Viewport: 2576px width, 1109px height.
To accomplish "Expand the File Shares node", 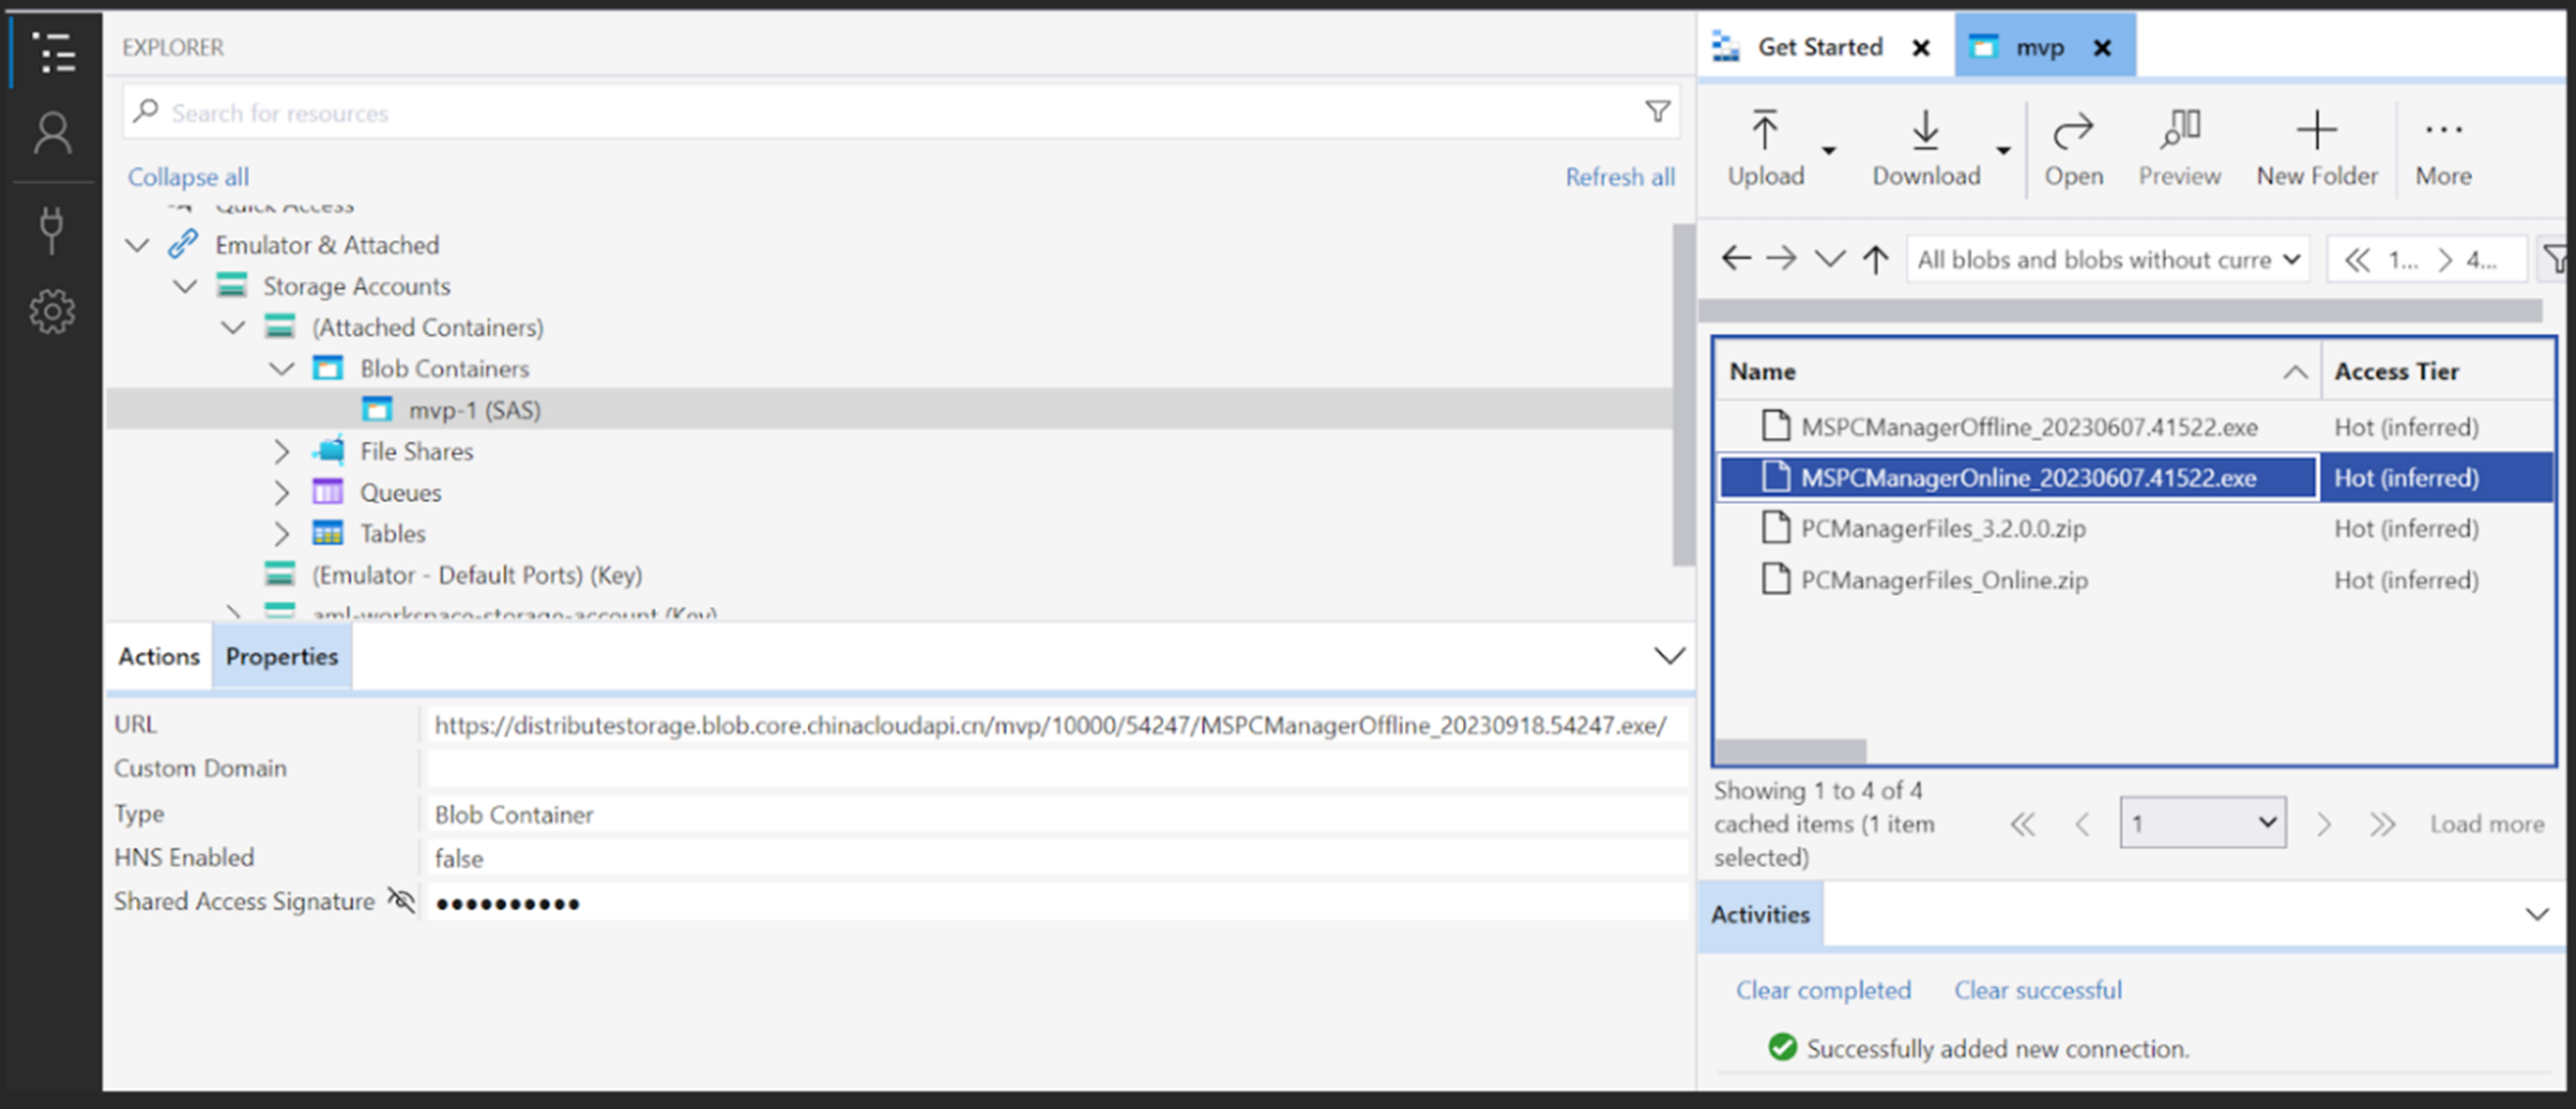I will tap(282, 451).
